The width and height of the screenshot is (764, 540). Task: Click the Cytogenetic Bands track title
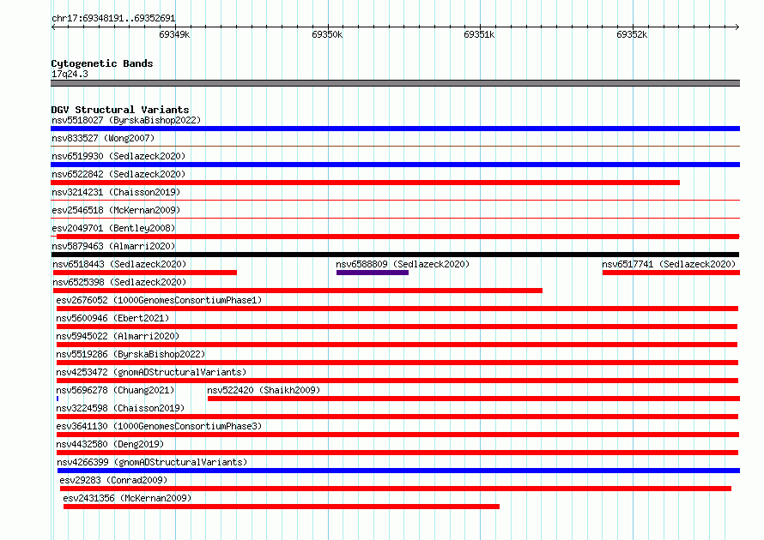pyautogui.click(x=102, y=63)
